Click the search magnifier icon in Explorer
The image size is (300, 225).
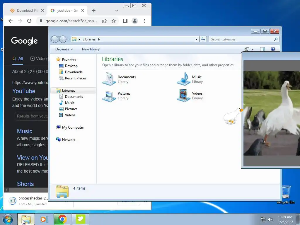[276, 39]
